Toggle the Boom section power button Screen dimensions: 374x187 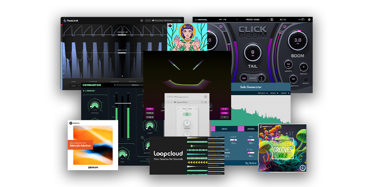[x=285, y=26]
